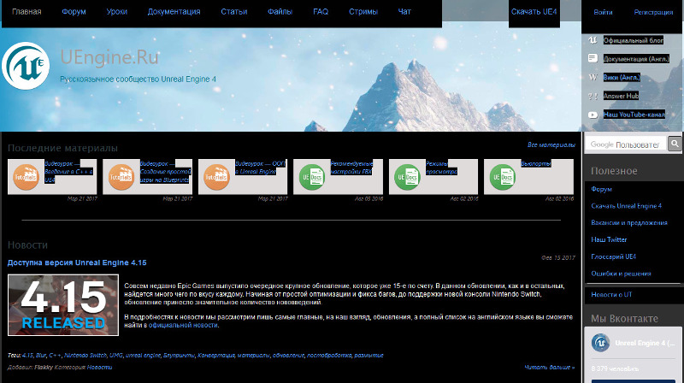Click Tutorials icon of Введение в C++ card
The height and width of the screenshot is (383, 684).
pos(27,177)
